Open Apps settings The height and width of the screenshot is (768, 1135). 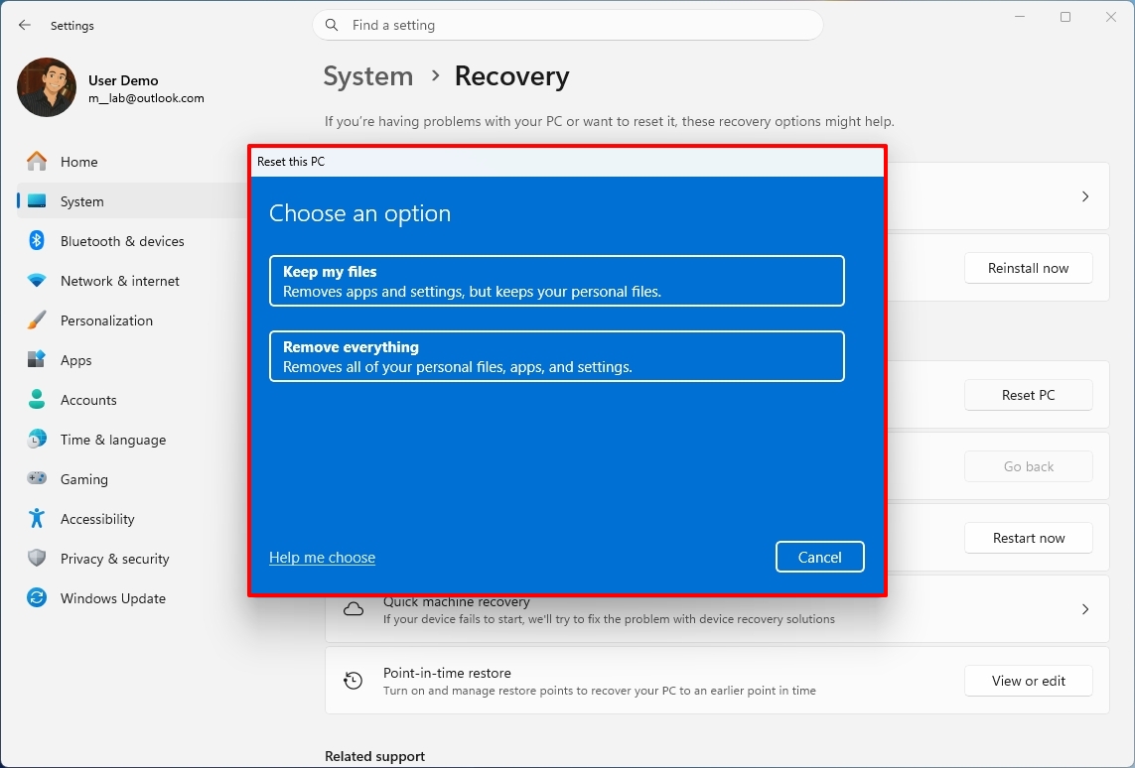(x=132, y=360)
